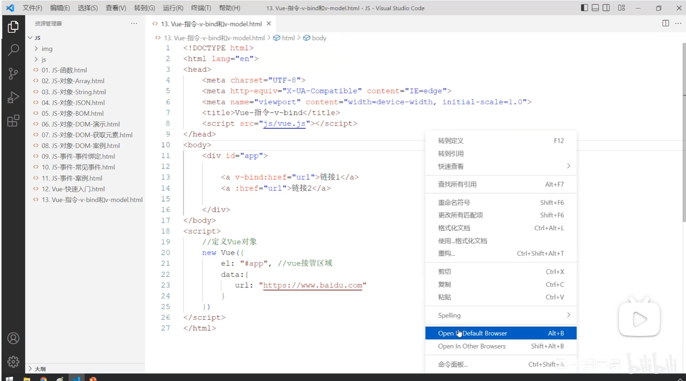Choose 命令面板... from context menu

pyautogui.click(x=501, y=364)
